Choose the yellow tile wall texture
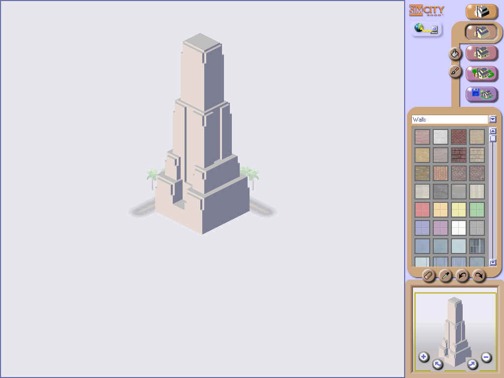Viewport: 504px width, 378px height. coord(459,210)
